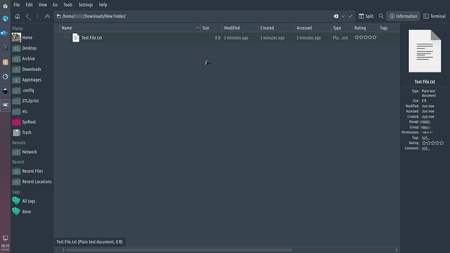Set the rating stars in the Information panel

click(433, 143)
